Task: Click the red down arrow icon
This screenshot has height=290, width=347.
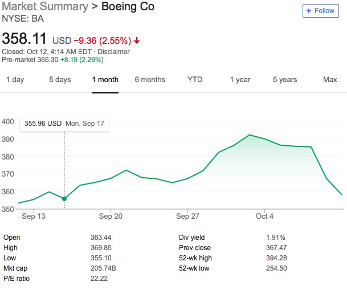Action: [137, 40]
